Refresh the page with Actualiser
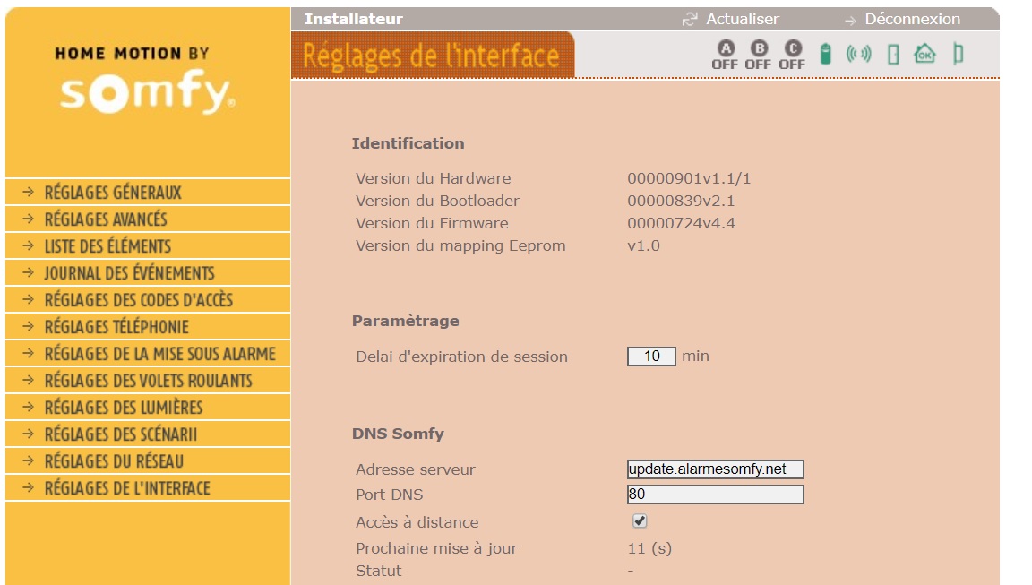The width and height of the screenshot is (1032, 585). (743, 19)
